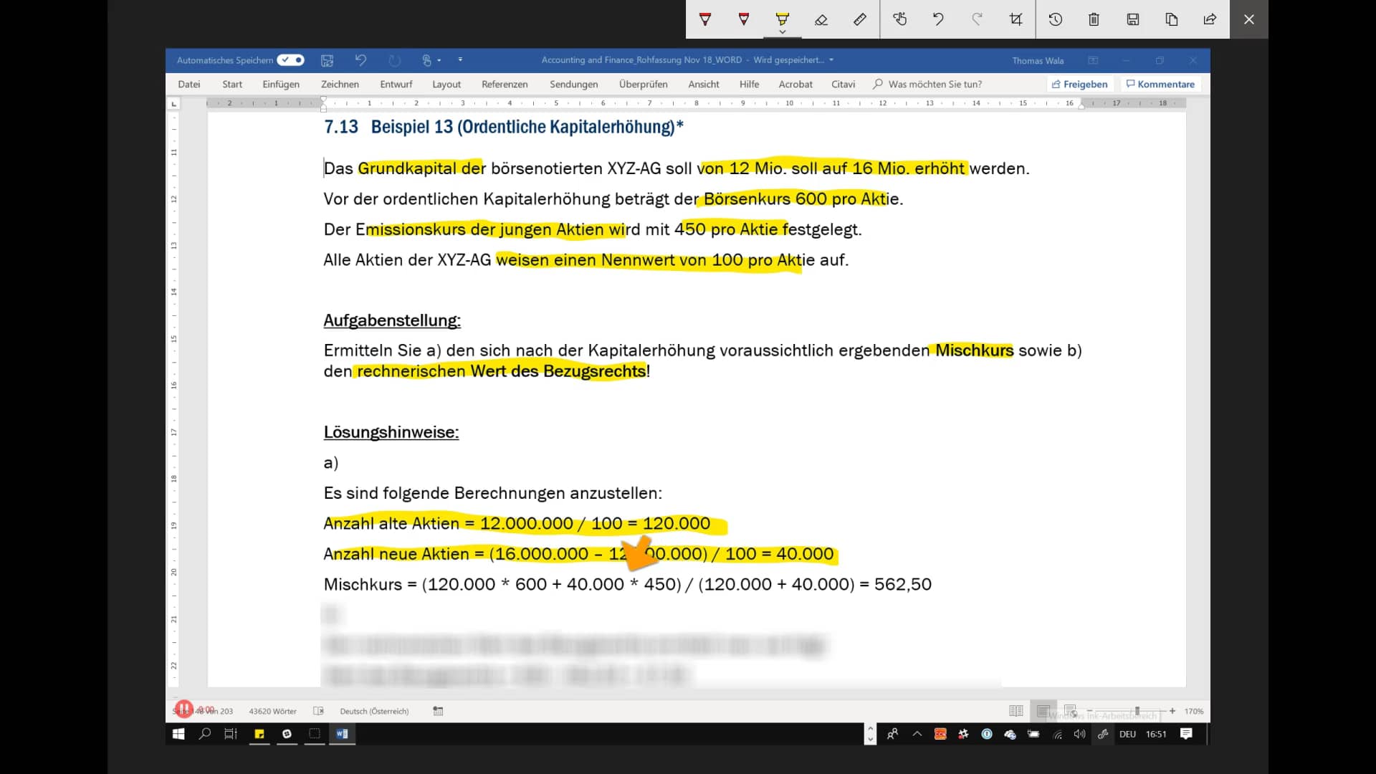Viewport: 1376px width, 774px height.
Task: Click the zoom in plus button
Action: point(1172,711)
